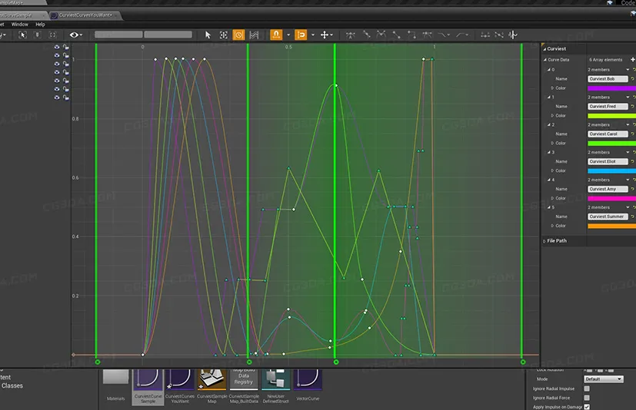
Task: Toggle the orange magnet value snapping button
Action: click(276, 35)
